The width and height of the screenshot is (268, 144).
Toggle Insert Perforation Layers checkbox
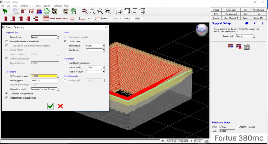pyautogui.click(x=65, y=63)
